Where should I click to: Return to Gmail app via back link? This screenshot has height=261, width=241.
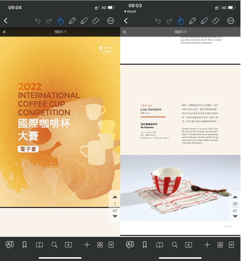click(x=130, y=11)
